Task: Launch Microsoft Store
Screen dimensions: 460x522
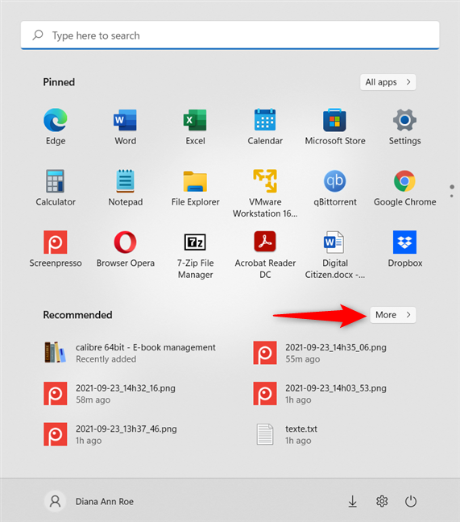Action: click(335, 126)
